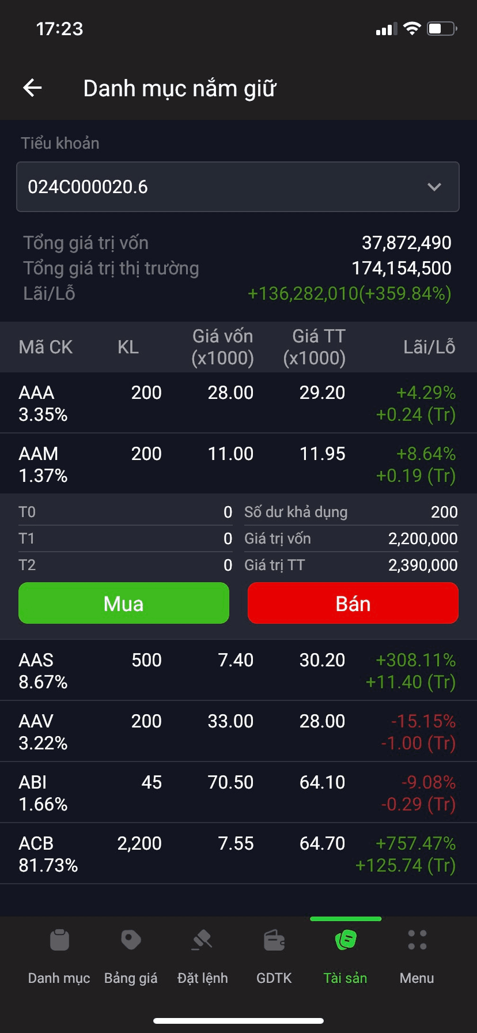Click the red Bán button
Viewport: 477px width, 1033px height.
pyautogui.click(x=353, y=603)
